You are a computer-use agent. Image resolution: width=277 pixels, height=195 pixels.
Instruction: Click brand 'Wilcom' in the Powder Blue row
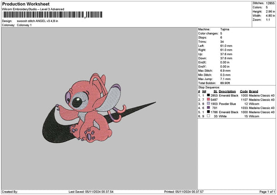(254, 104)
